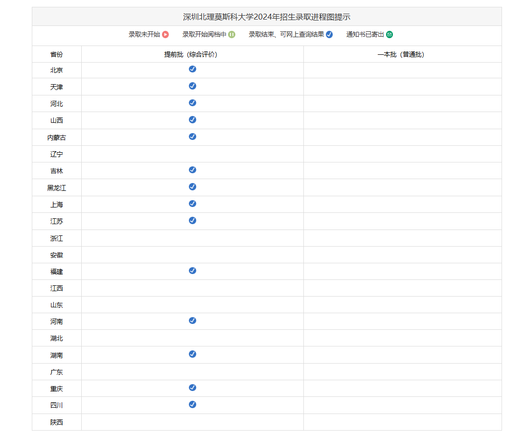Click the province name 北京
The image size is (526, 437).
[57, 70]
